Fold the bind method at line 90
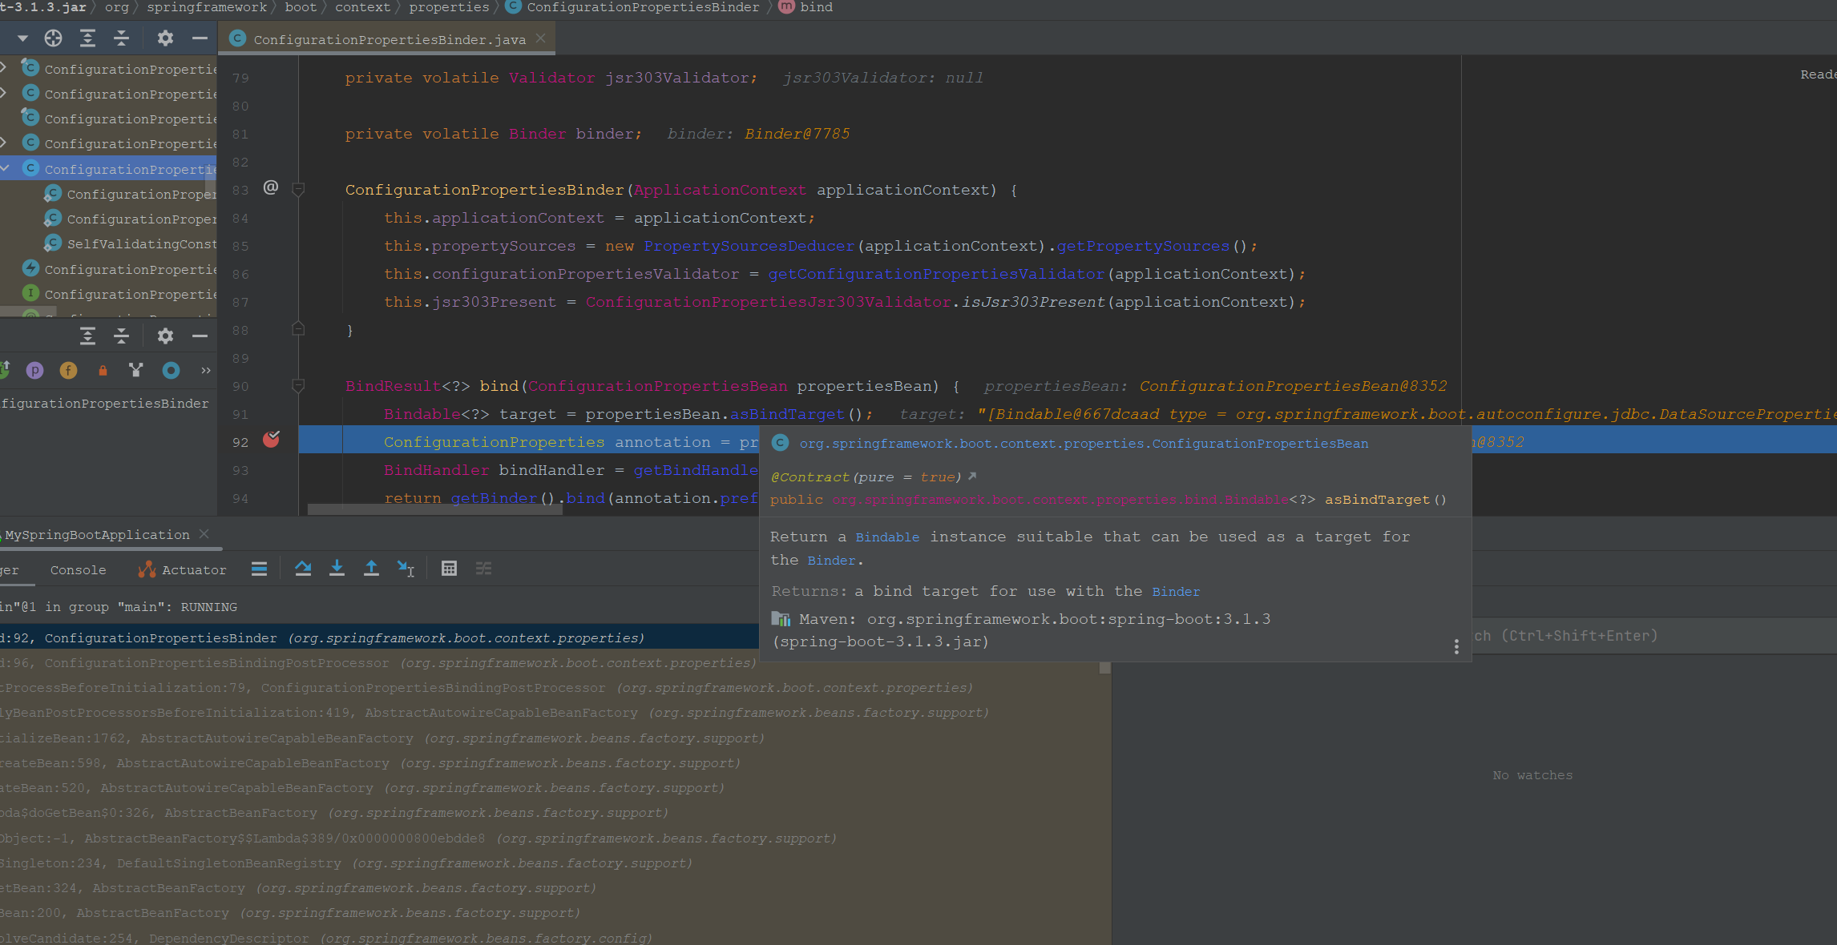The width and height of the screenshot is (1837, 945). 298,386
